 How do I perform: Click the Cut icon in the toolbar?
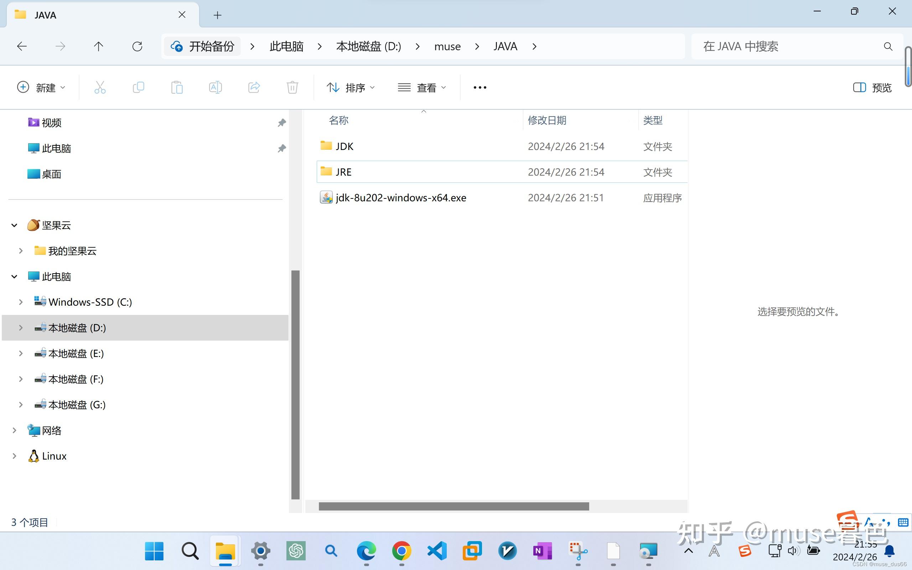[99, 87]
